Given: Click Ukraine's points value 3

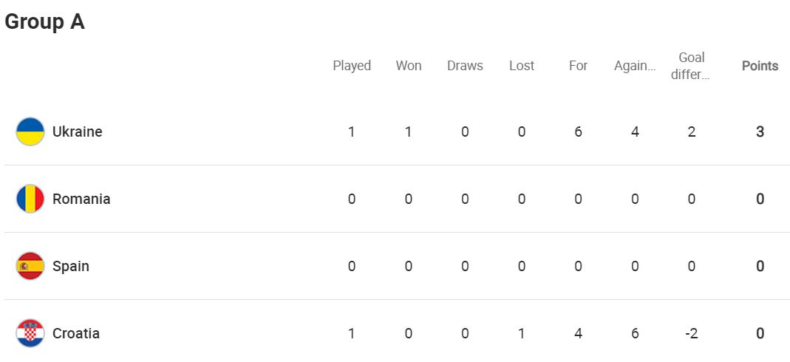Looking at the screenshot, I should (x=760, y=132).
